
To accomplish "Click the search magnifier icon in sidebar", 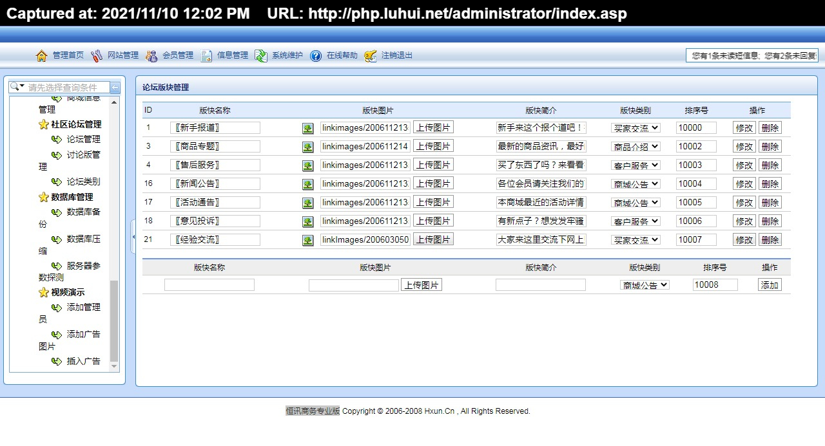I will coord(14,87).
